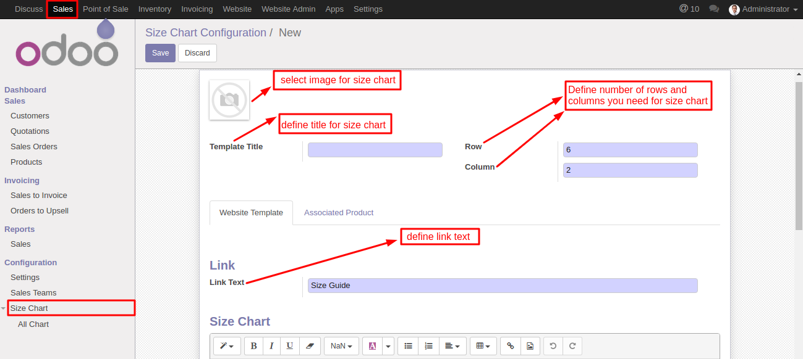Toggle underline in the size chart editor
The height and width of the screenshot is (359, 803).
coord(289,345)
